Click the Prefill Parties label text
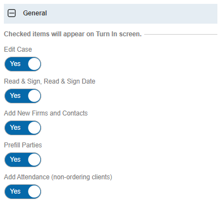Screen dimensions: 224x209 tap(23, 145)
